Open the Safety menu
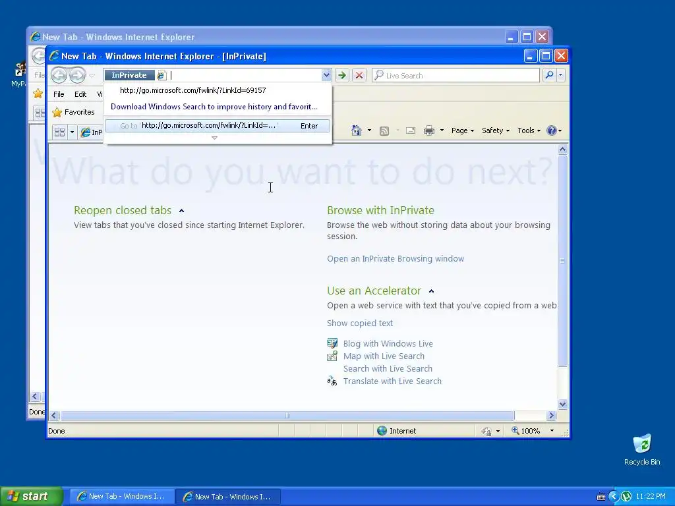The image size is (675, 506). click(496, 130)
